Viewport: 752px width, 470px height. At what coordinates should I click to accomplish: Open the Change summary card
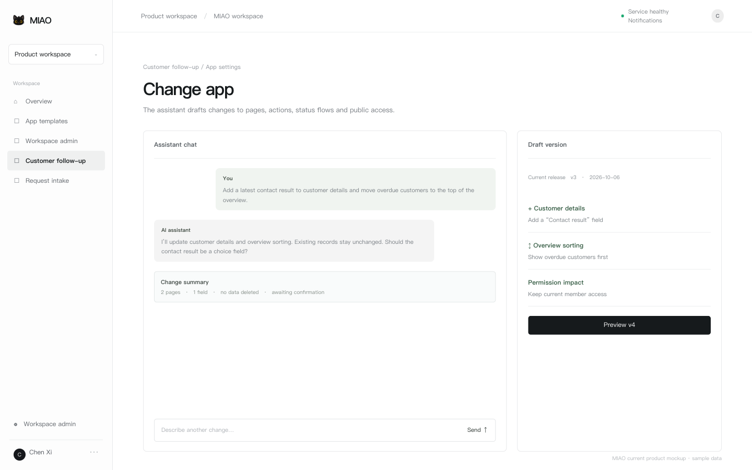click(x=325, y=287)
